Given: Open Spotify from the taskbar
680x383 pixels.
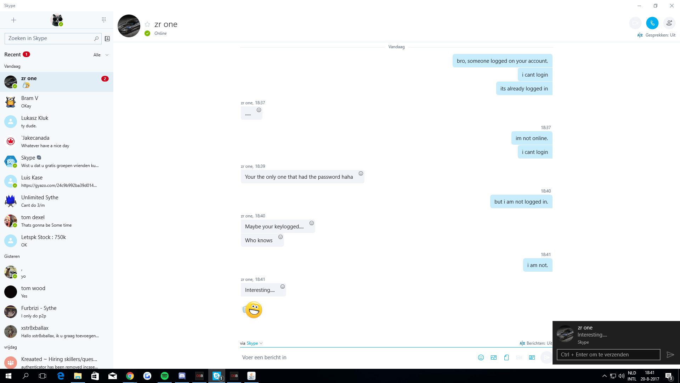Looking at the screenshot, I should click(165, 376).
